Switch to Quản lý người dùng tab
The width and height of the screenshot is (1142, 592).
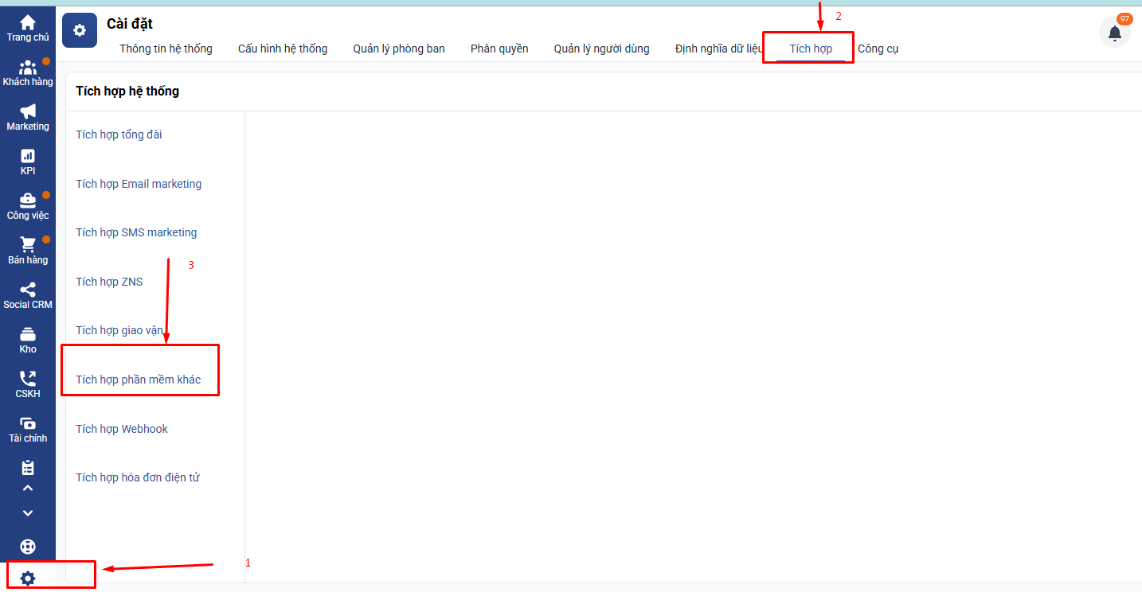[x=602, y=49]
